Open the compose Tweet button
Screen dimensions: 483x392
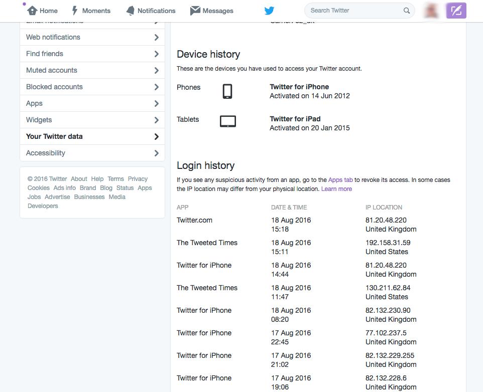pyautogui.click(x=456, y=11)
